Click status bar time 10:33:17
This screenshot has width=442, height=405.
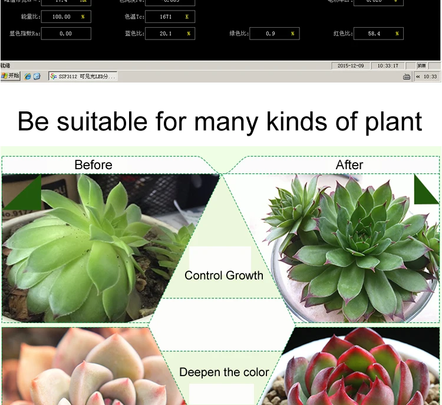(388, 65)
